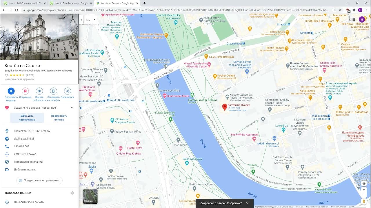Click the Locked Up marker

click(283, 129)
